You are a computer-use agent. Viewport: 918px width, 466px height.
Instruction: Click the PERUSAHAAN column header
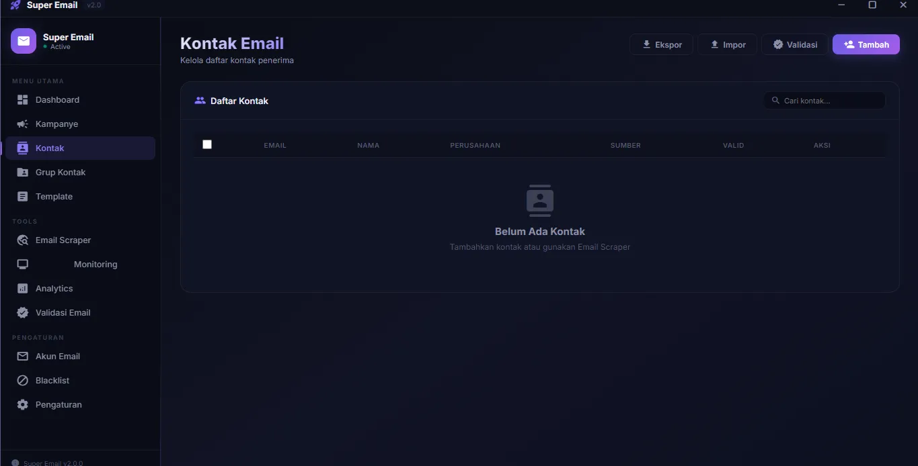click(x=475, y=146)
